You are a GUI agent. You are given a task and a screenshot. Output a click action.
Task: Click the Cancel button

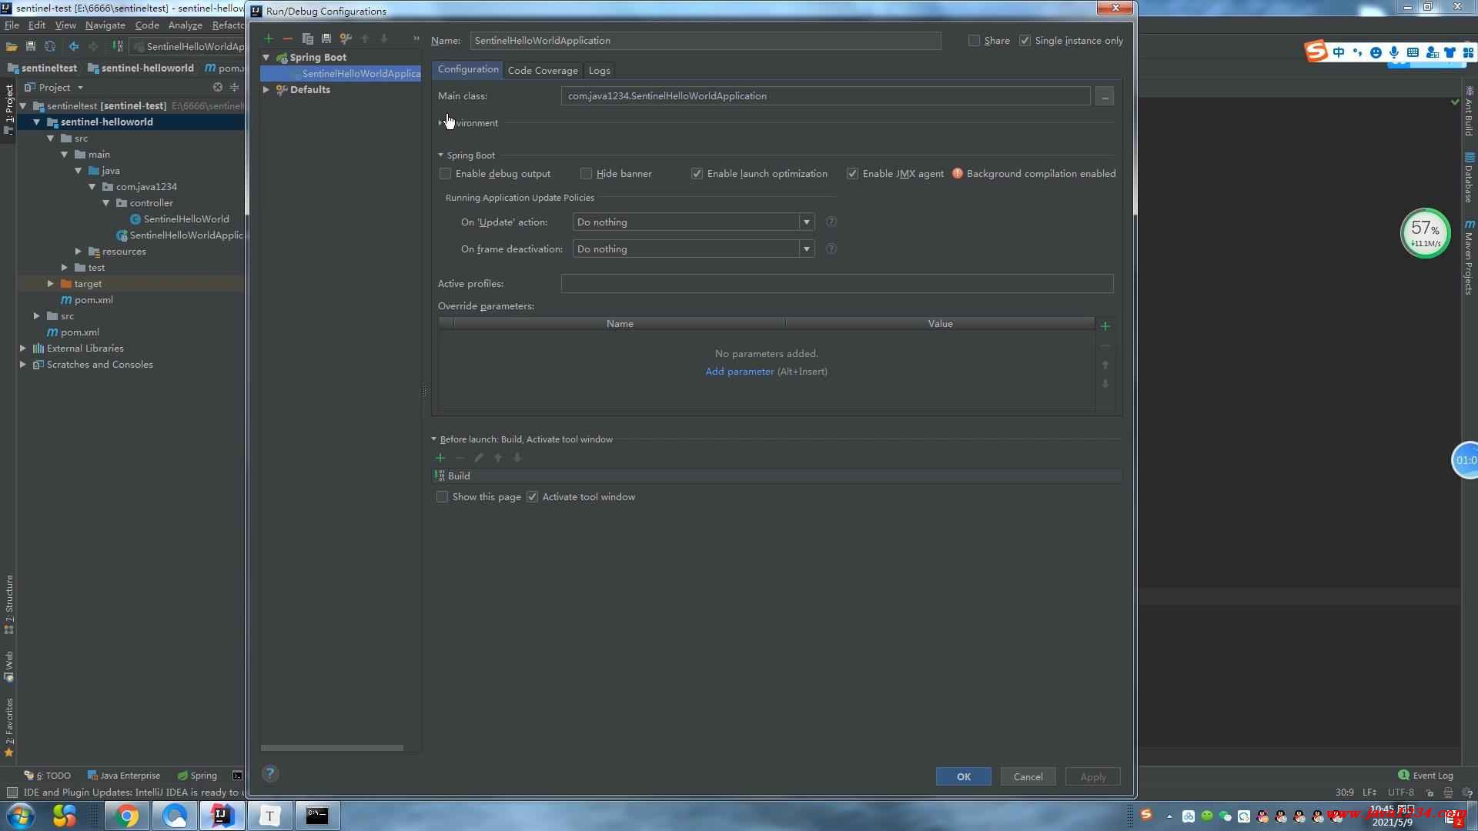1028,776
